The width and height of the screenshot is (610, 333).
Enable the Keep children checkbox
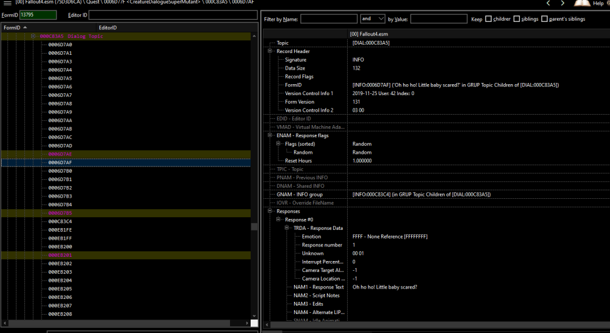click(x=488, y=19)
